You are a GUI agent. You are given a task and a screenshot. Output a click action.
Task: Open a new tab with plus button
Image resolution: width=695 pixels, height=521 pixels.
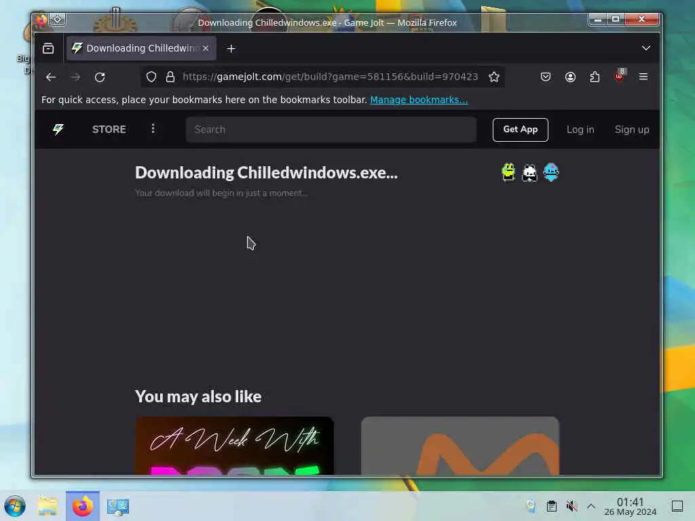[x=231, y=49]
